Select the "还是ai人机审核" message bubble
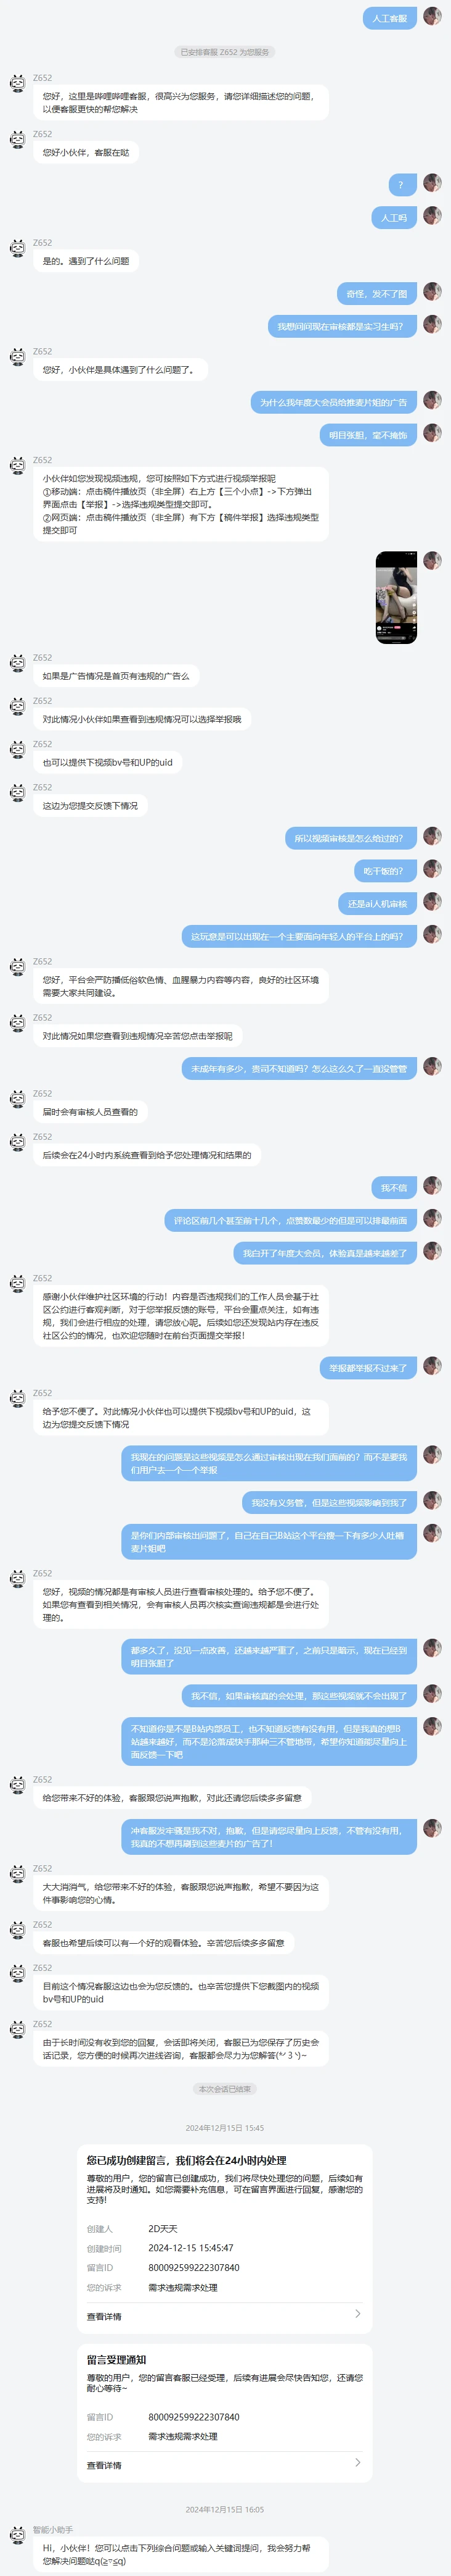451x2576 pixels. (377, 904)
